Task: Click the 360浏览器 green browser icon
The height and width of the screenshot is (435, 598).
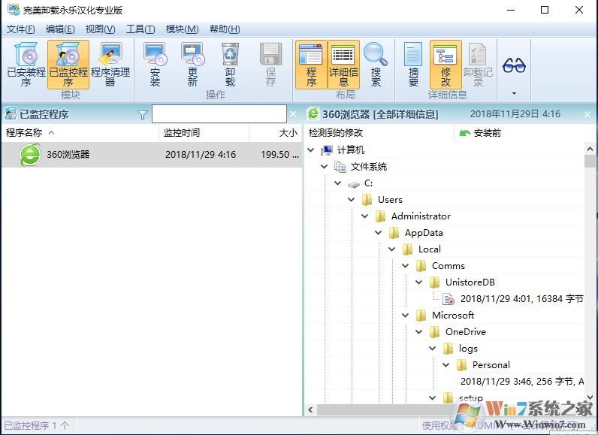Action: tap(30, 155)
